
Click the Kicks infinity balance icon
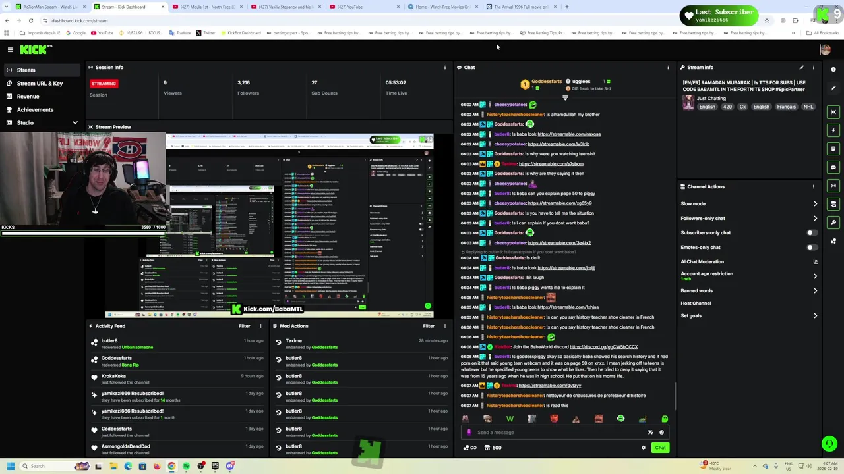click(469, 448)
